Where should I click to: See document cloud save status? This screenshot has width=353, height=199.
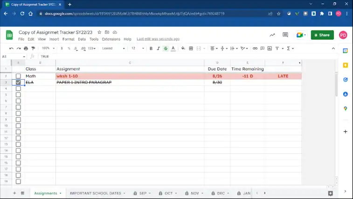(x=115, y=32)
